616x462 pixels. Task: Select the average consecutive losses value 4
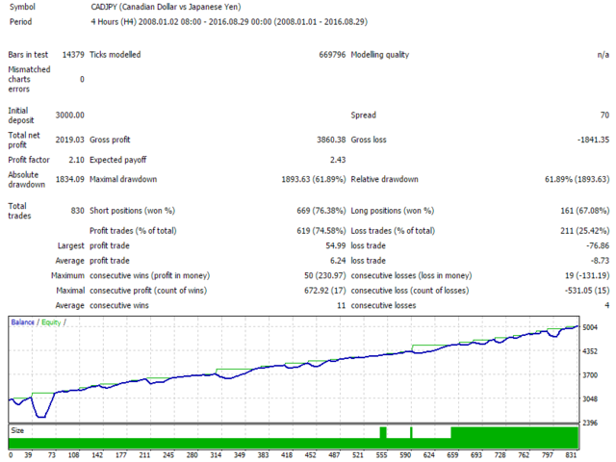point(607,305)
